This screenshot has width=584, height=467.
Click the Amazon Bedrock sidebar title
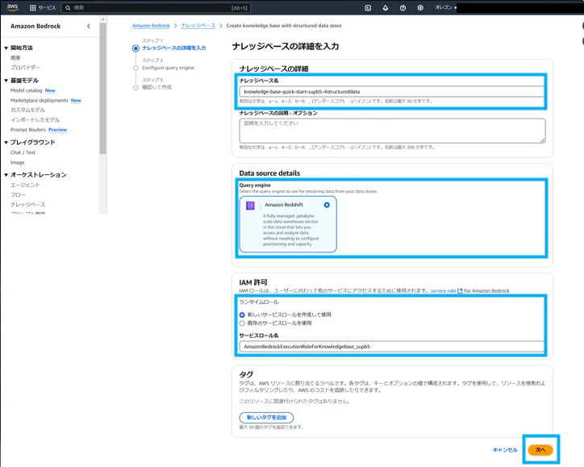(35, 26)
